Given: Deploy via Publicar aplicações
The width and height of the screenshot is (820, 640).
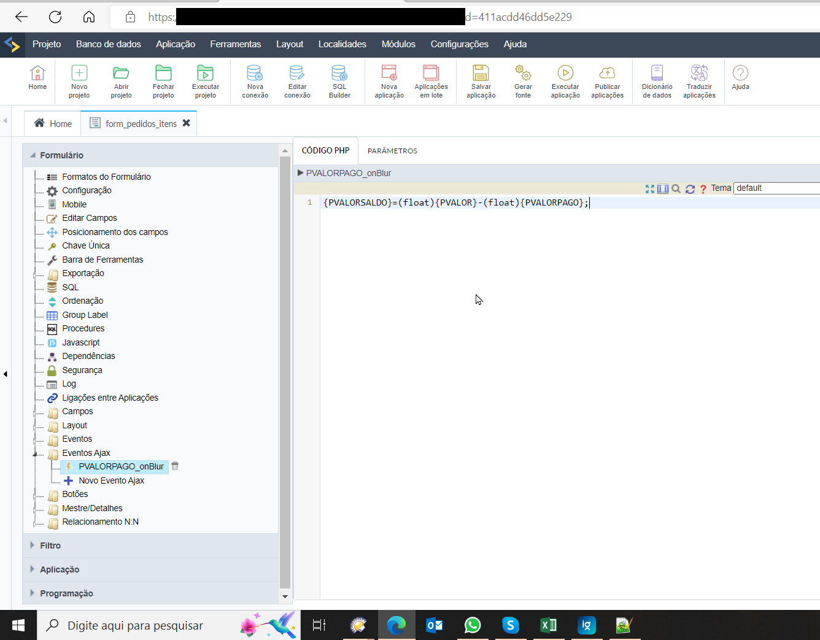Looking at the screenshot, I should click(x=608, y=82).
